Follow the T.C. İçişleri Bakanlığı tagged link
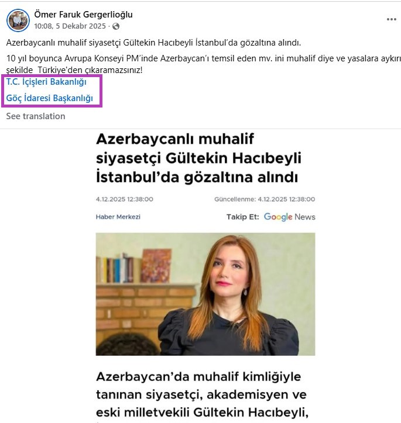 [46, 82]
